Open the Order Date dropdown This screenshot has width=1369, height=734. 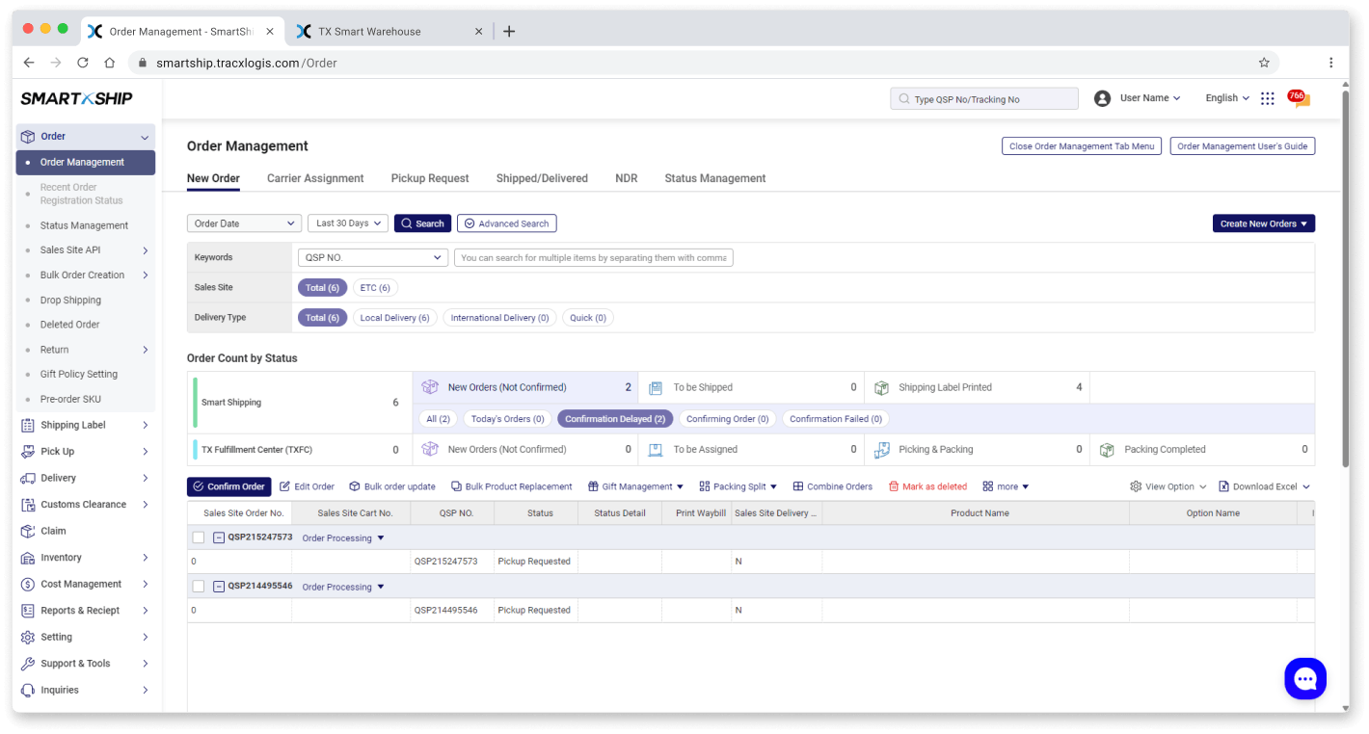(244, 223)
